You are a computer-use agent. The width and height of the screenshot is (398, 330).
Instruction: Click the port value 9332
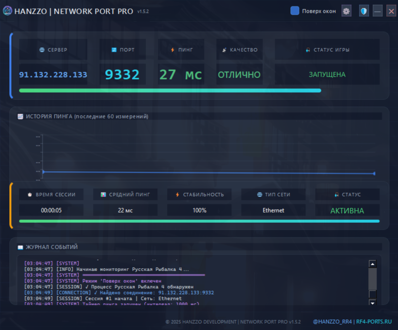(122, 75)
